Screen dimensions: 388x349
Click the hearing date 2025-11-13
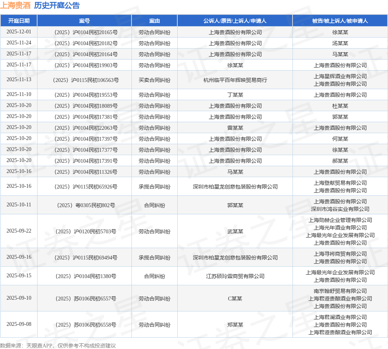[x=19, y=79]
